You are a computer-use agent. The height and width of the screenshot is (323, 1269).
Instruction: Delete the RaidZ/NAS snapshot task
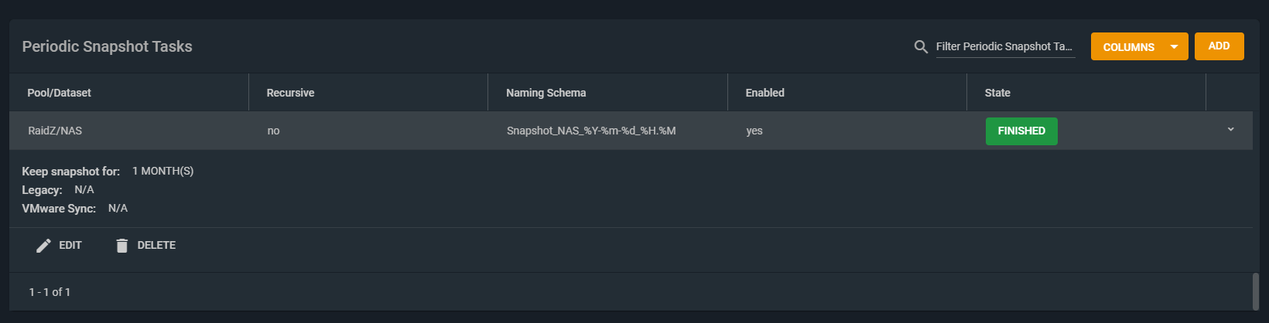click(x=145, y=246)
